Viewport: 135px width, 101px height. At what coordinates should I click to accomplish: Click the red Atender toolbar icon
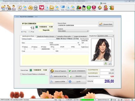[42, 8]
